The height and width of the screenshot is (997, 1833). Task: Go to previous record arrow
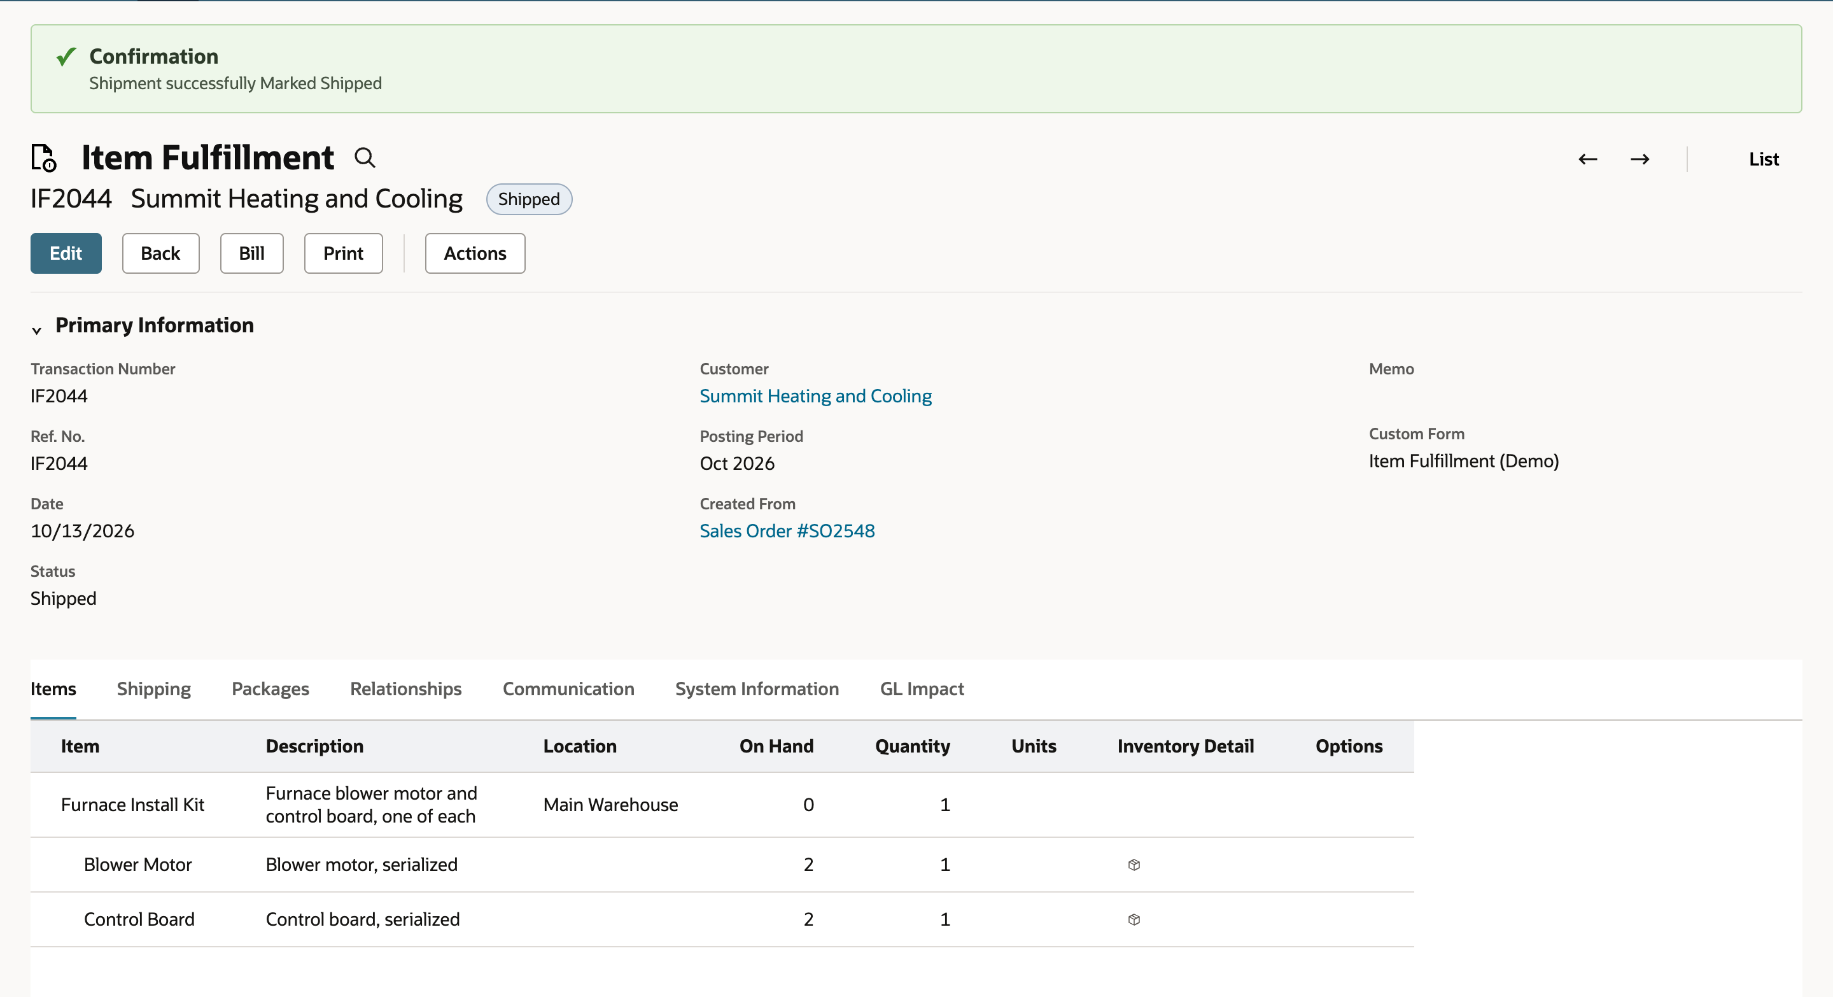[x=1587, y=159]
